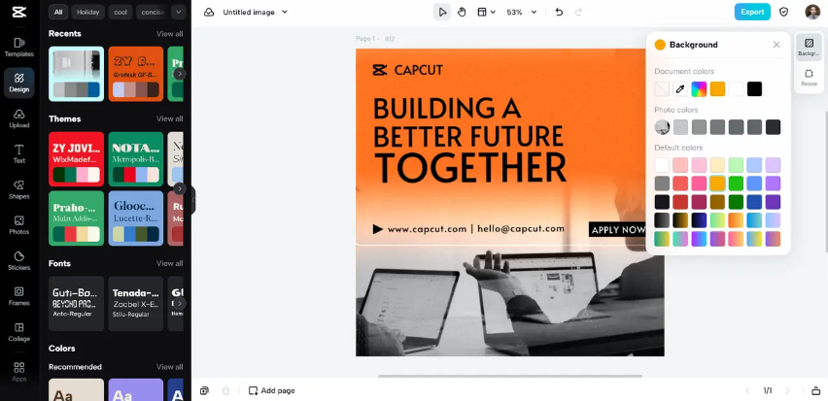This screenshot has width=828, height=401.
Task: Click the delete page trash icon
Action: tap(226, 390)
